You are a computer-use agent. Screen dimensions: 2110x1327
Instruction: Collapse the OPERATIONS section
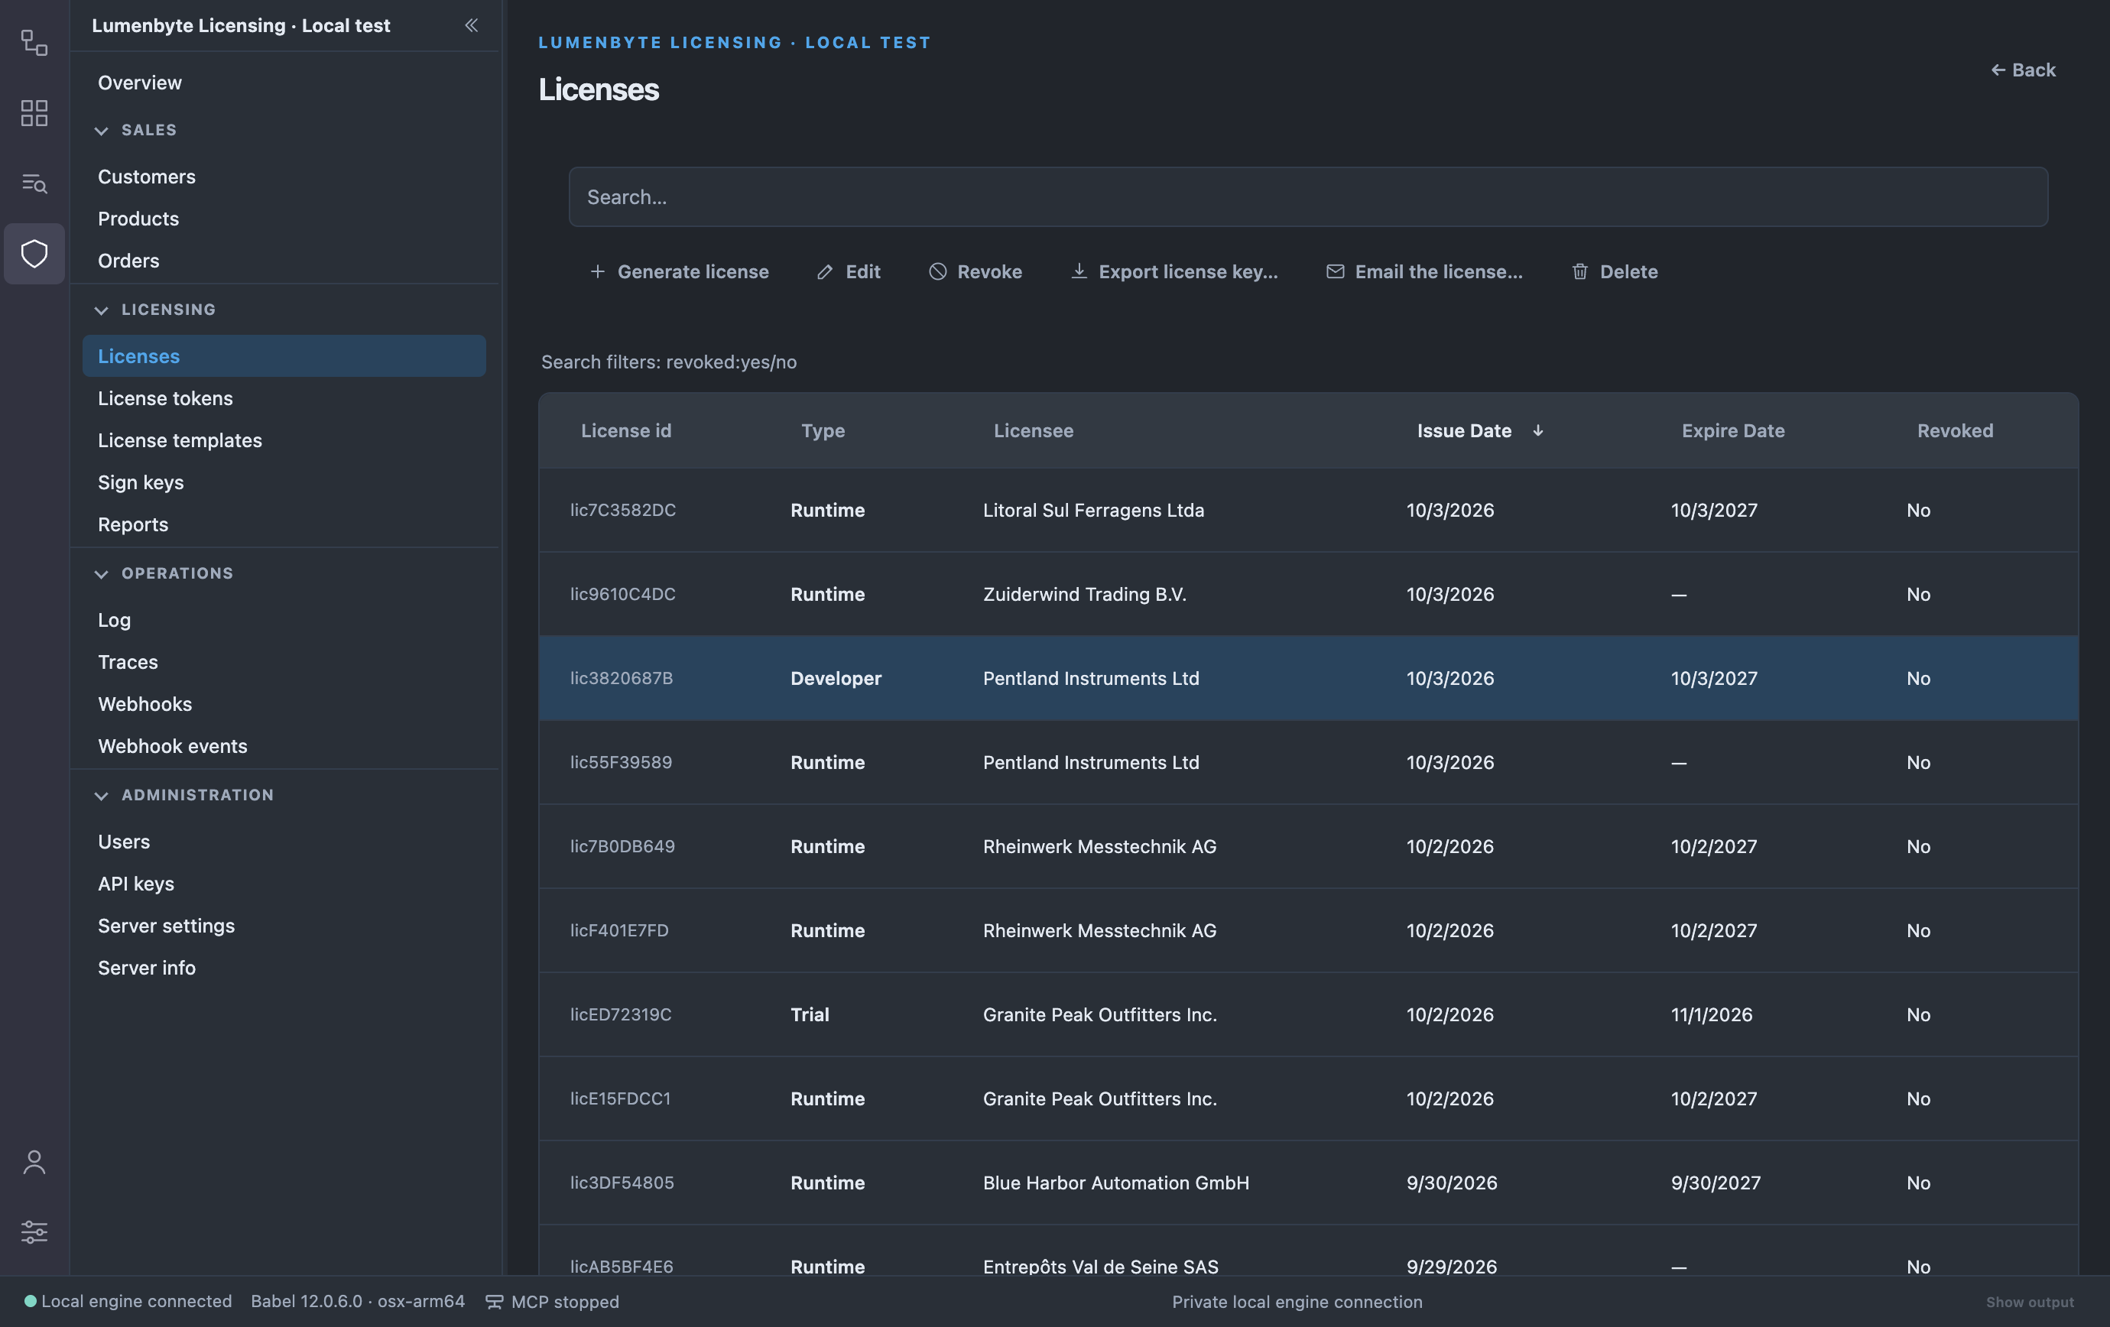pos(102,574)
